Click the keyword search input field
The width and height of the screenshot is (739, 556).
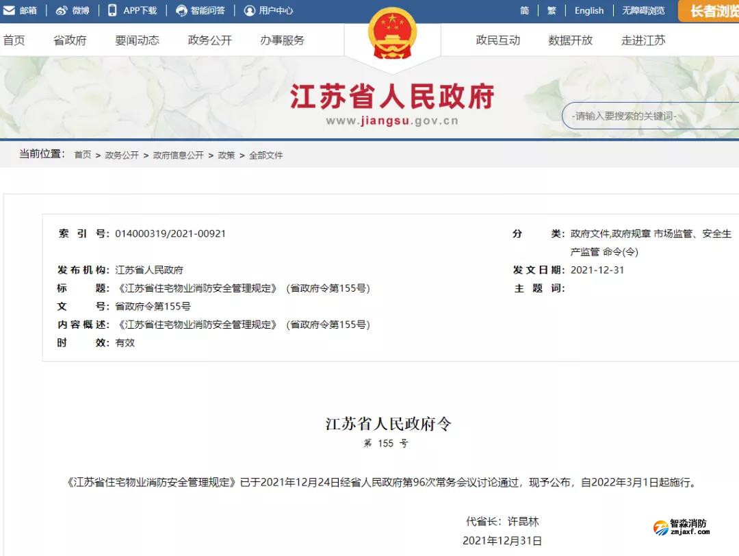643,116
